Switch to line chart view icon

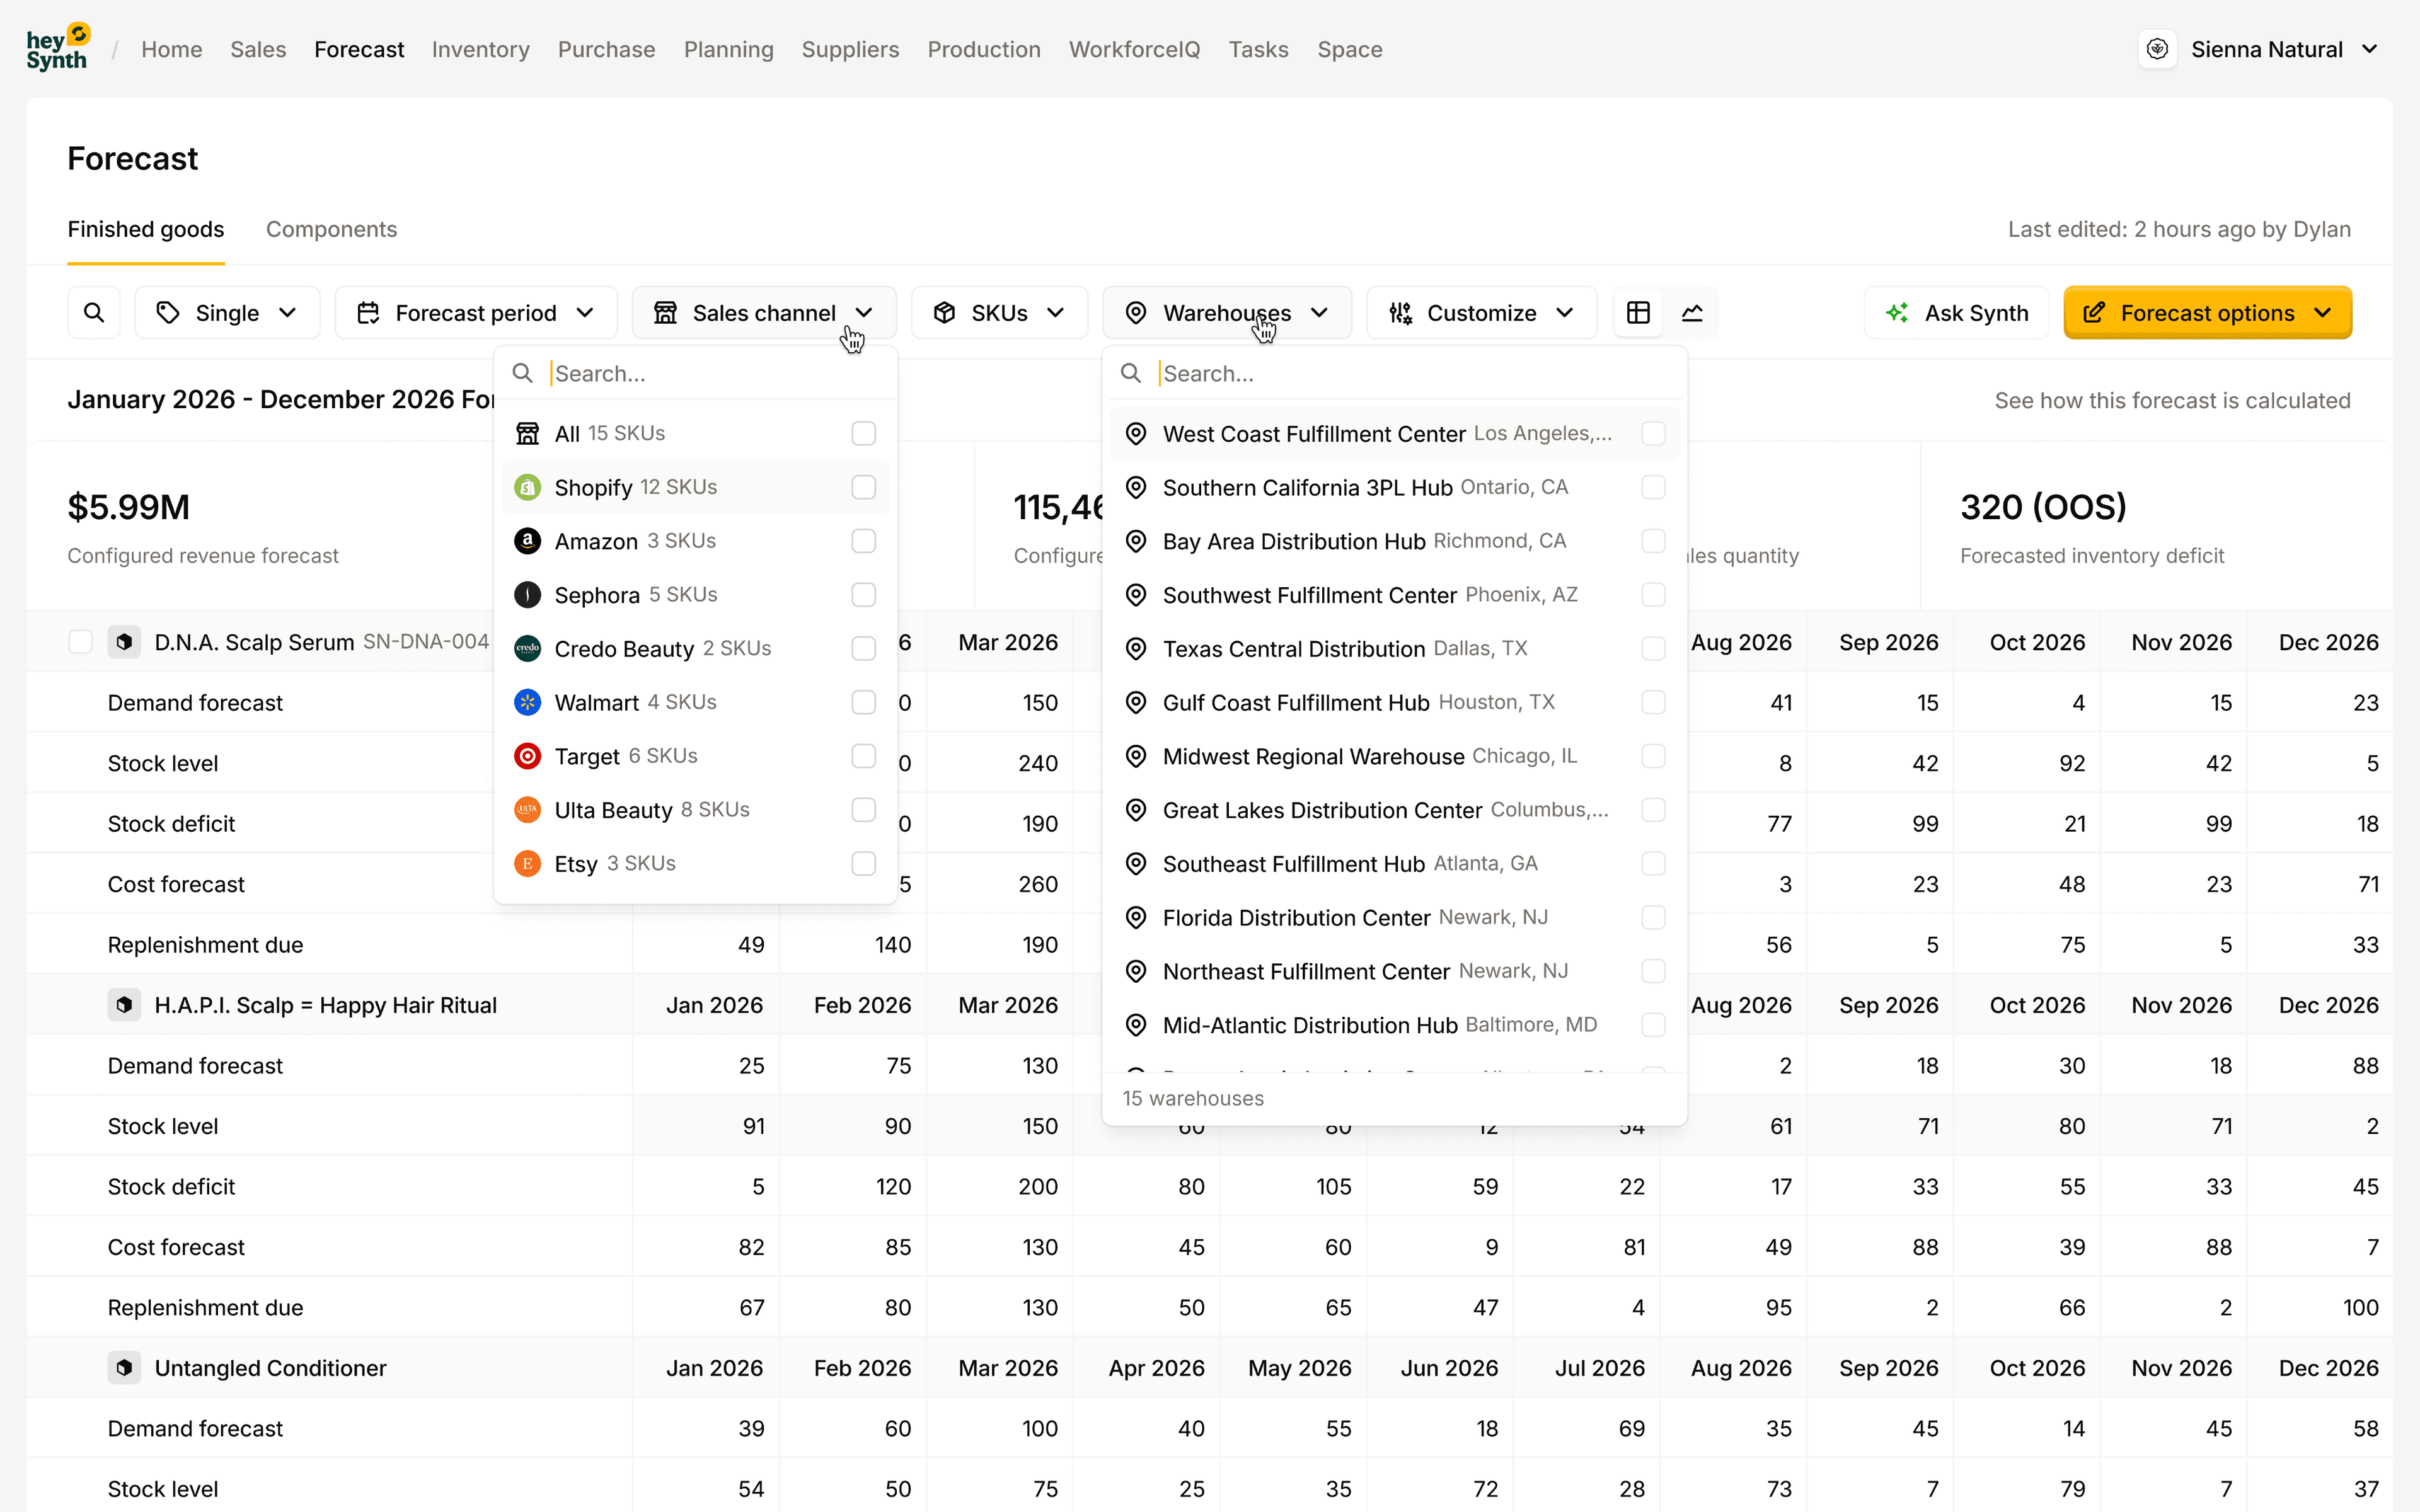pos(1692,313)
